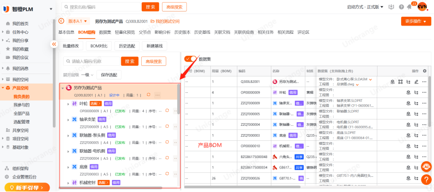Switch to the 历史版本 tab

(182, 32)
